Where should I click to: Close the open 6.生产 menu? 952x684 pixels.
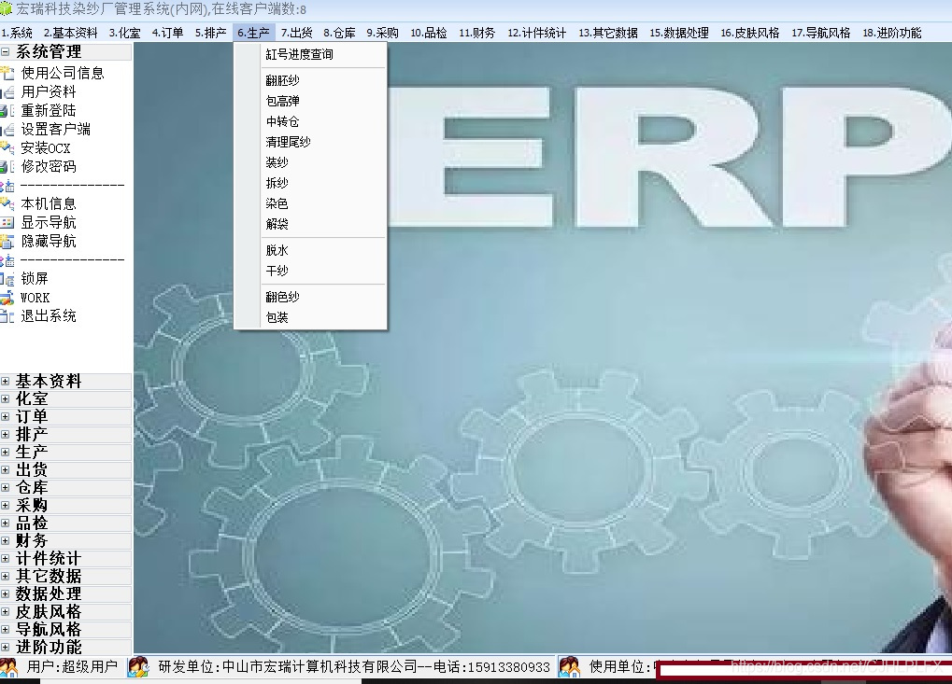click(x=254, y=33)
